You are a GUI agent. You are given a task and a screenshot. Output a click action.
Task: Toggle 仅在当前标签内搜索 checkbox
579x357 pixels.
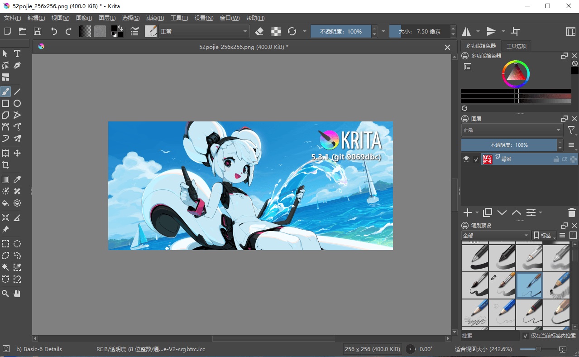coord(525,336)
